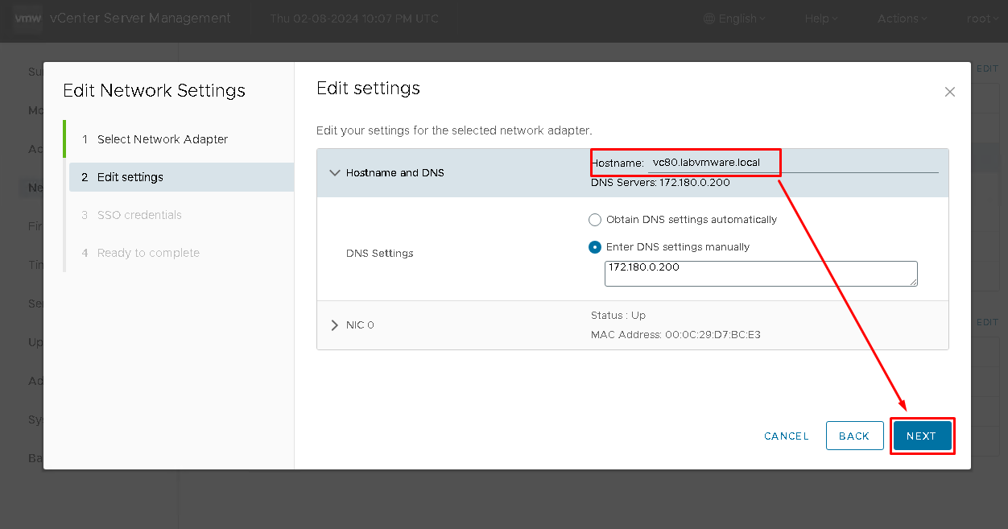Open the Actions menu
The width and height of the screenshot is (1008, 529).
tap(902, 19)
